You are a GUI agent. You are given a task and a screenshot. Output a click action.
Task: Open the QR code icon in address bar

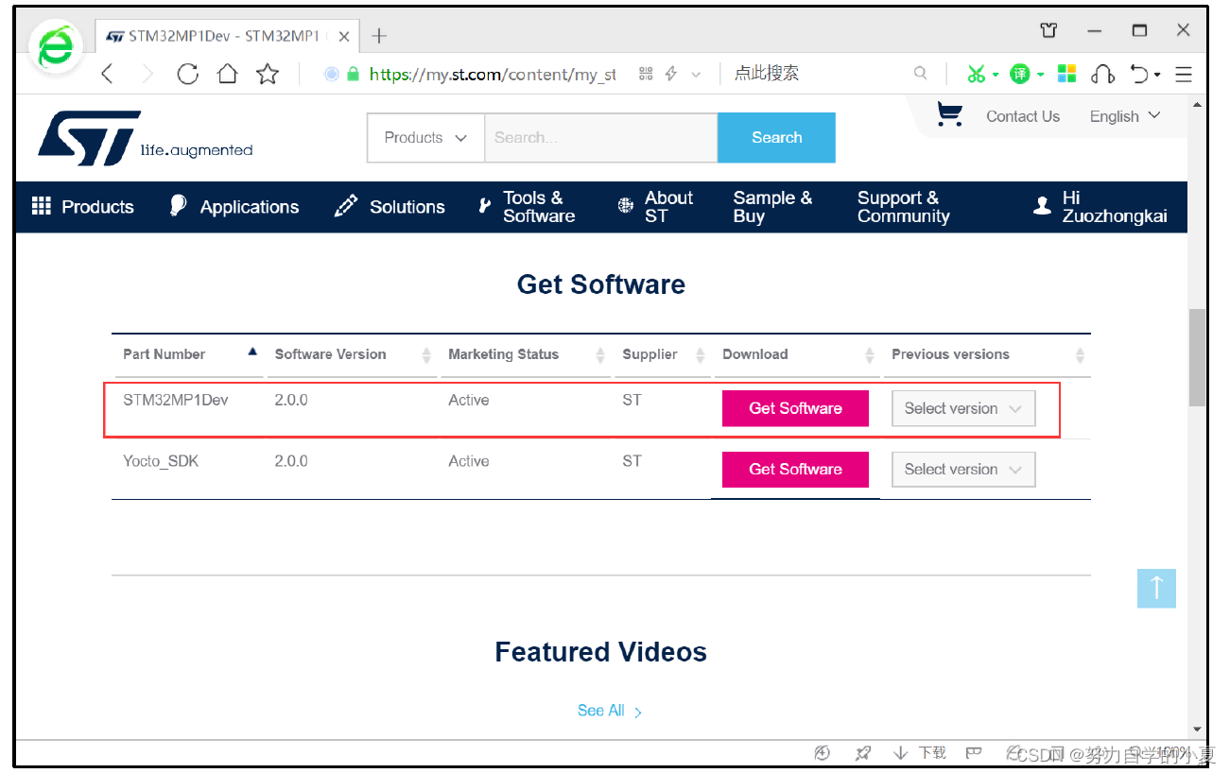coord(646,74)
